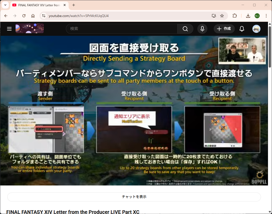Start voice search with microphone icon
Image resolution: width=272 pixels, height=214 pixels.
202,29
